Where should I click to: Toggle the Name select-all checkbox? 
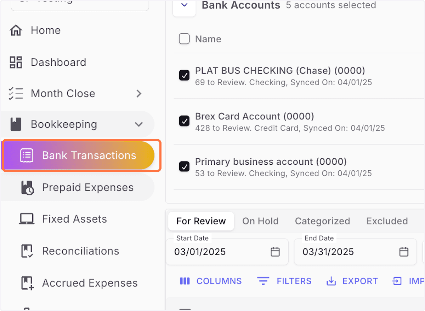(x=184, y=39)
